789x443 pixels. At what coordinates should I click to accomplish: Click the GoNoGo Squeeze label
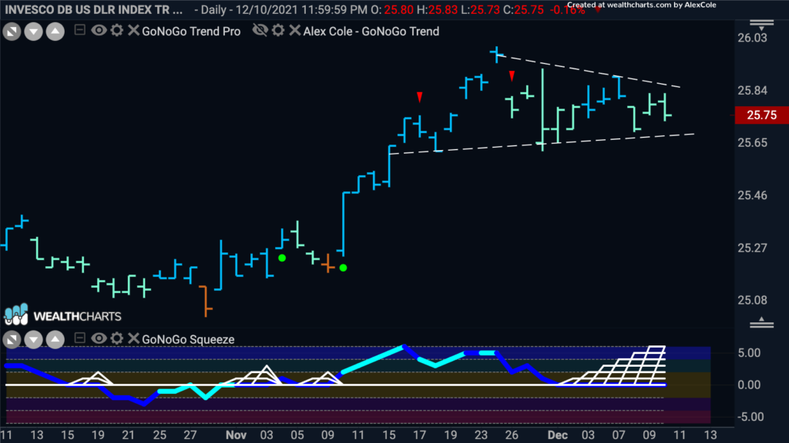(188, 339)
